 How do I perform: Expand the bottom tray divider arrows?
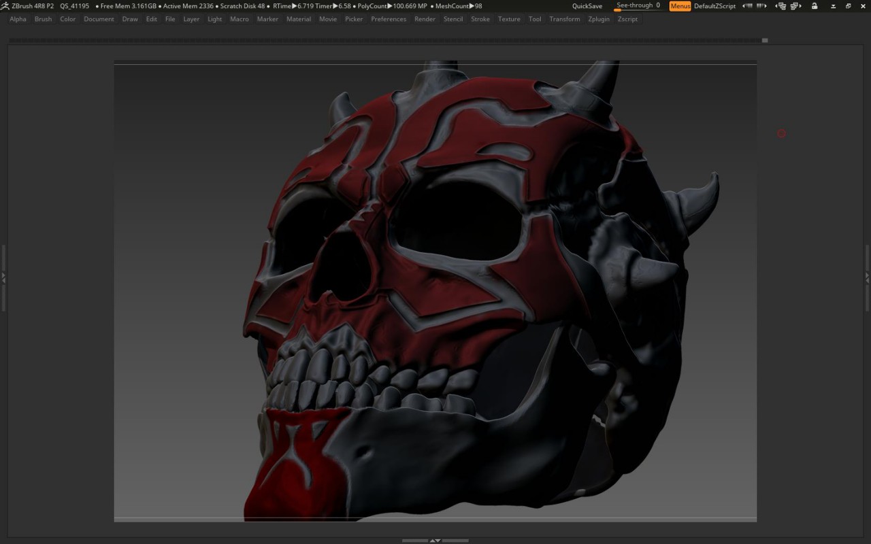click(435, 541)
